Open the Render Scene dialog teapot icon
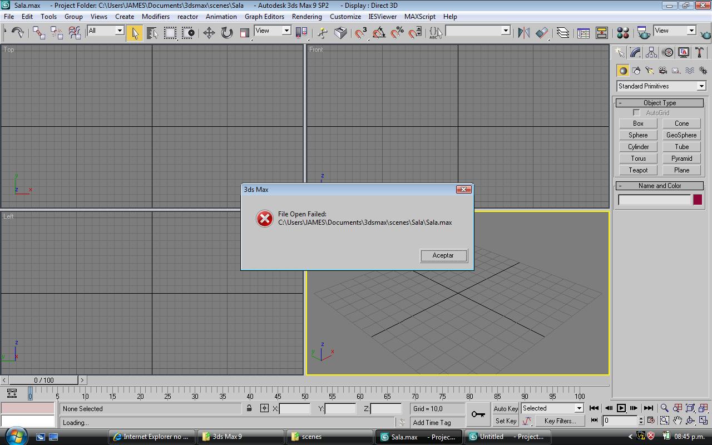 (644, 33)
